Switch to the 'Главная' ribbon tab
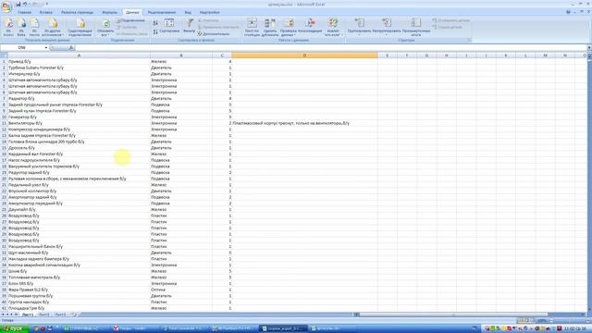Image resolution: width=592 pixels, height=333 pixels. [25, 12]
